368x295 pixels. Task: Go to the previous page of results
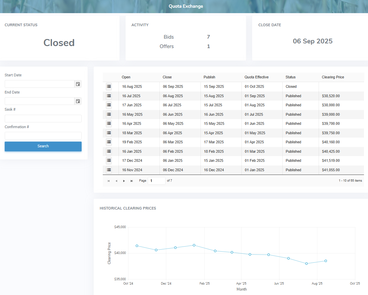pos(116,181)
